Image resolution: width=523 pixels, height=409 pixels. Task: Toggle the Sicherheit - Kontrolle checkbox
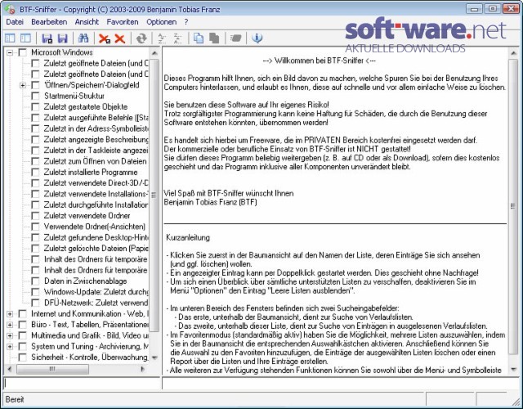[x=22, y=357]
